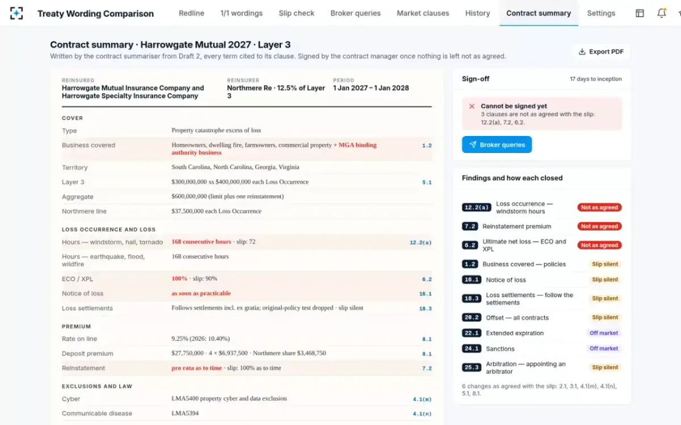Click the "Northmere Re · 12.5% of Layer 3" reinsurer
Viewport: 681px width, 425px height.
(276, 92)
